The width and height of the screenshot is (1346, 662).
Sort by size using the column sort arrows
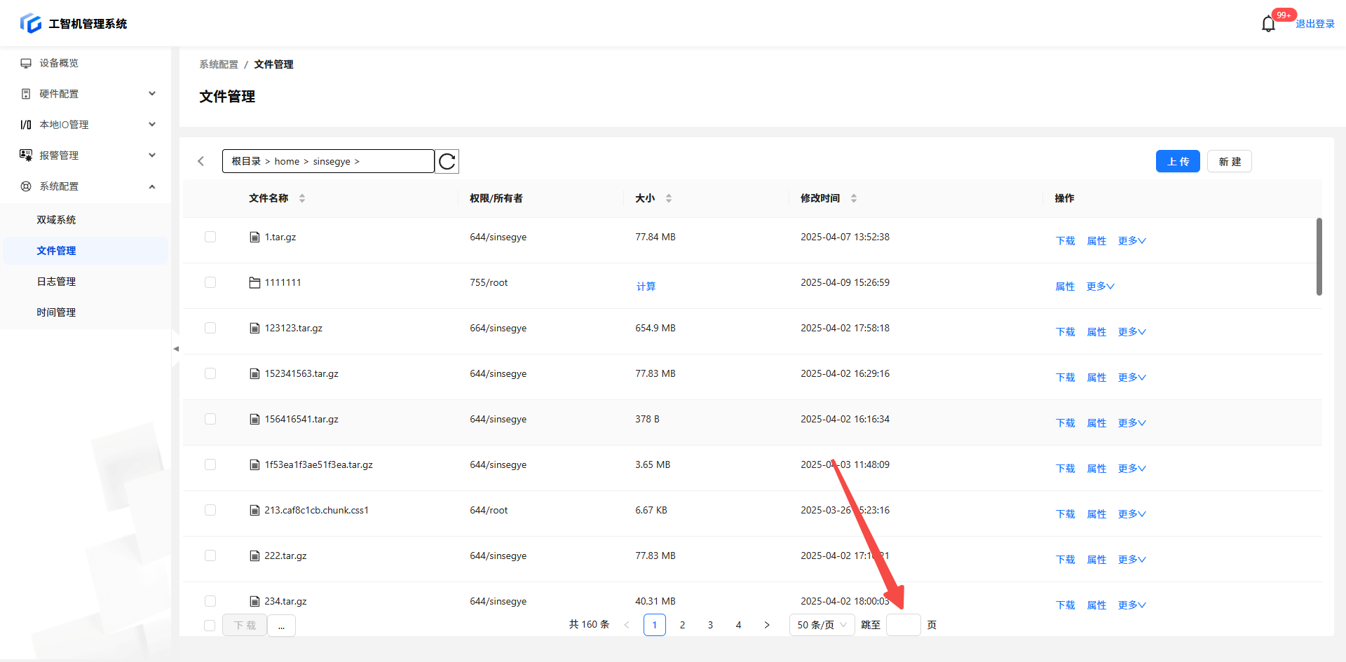tap(669, 198)
